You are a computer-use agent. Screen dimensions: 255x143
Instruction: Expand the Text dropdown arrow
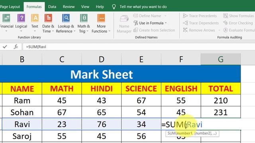point(35,31)
